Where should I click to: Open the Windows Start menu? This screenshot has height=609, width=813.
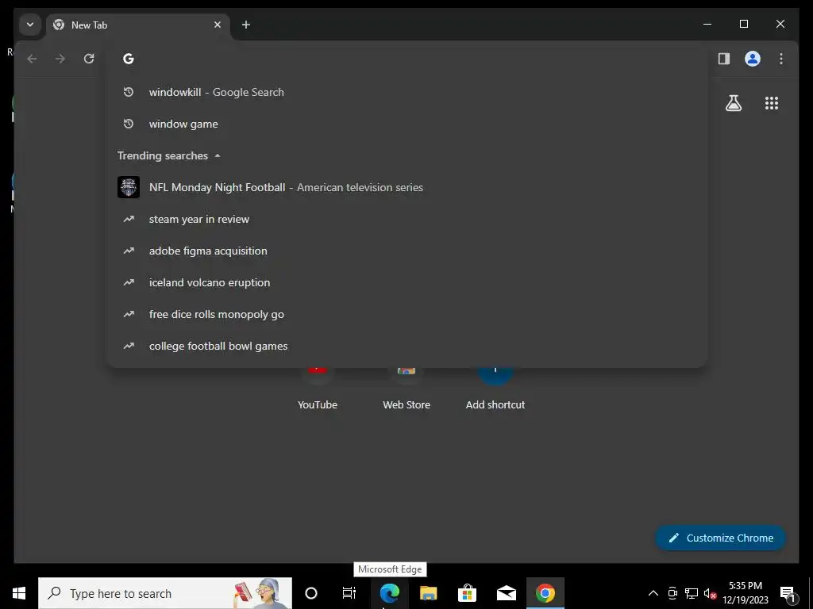pos(19,593)
